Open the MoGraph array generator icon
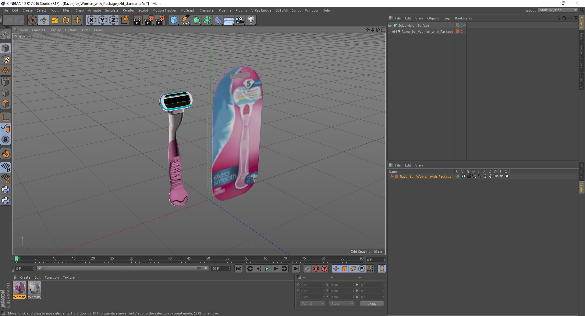Screen dimensions: 585x316 (207, 20)
